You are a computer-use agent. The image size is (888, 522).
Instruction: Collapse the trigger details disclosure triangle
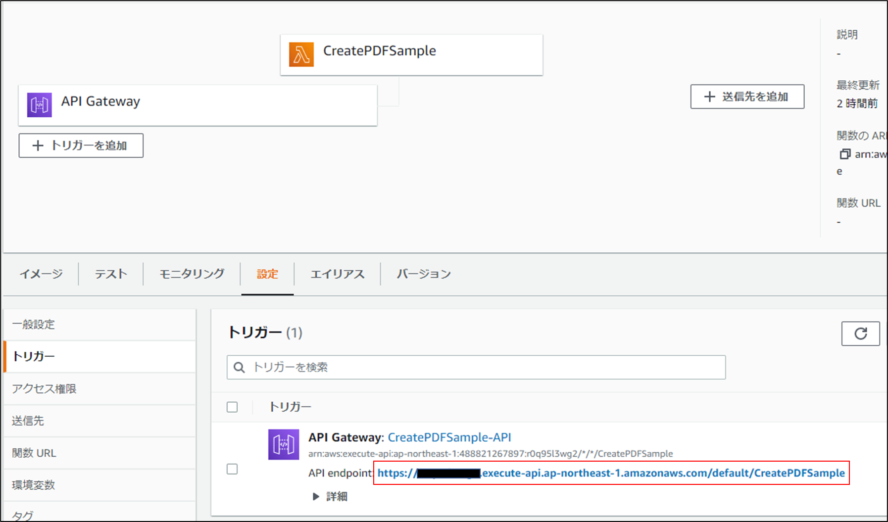coord(316,496)
